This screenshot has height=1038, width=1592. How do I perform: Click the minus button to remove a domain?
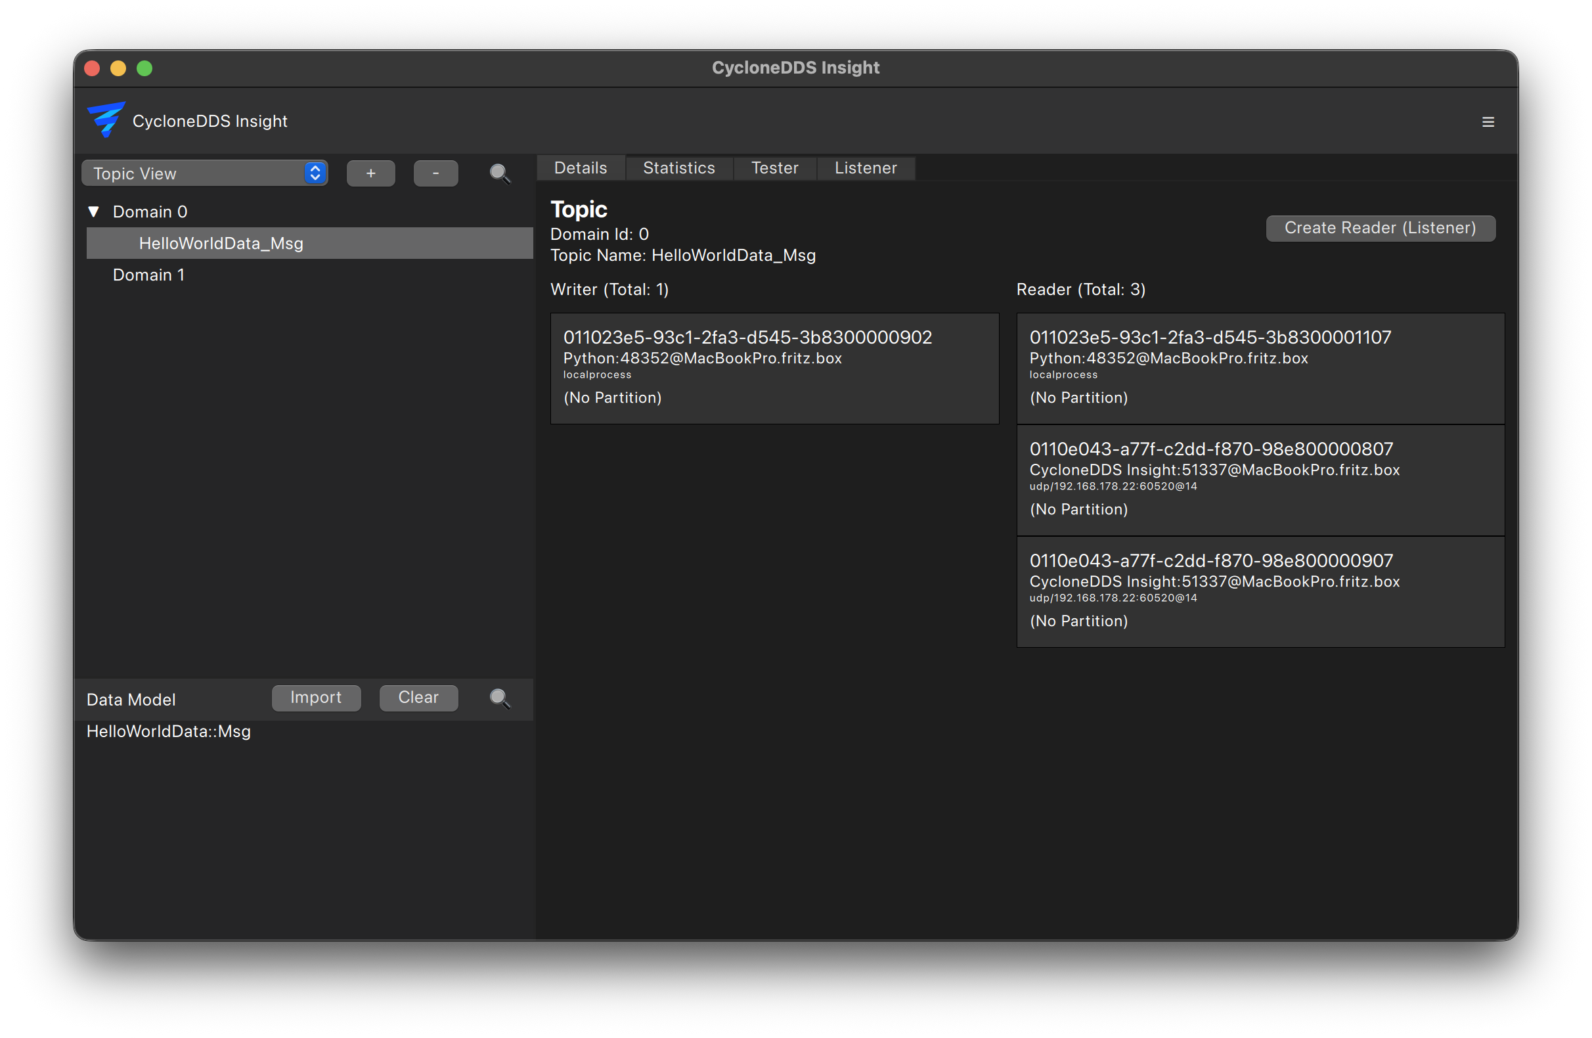(435, 173)
